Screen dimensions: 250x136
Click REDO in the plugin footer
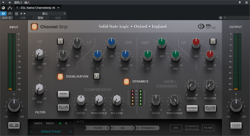[50, 123]
